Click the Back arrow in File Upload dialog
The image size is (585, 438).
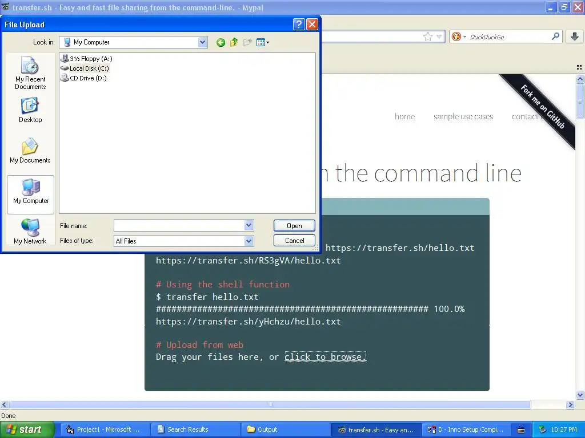click(221, 42)
